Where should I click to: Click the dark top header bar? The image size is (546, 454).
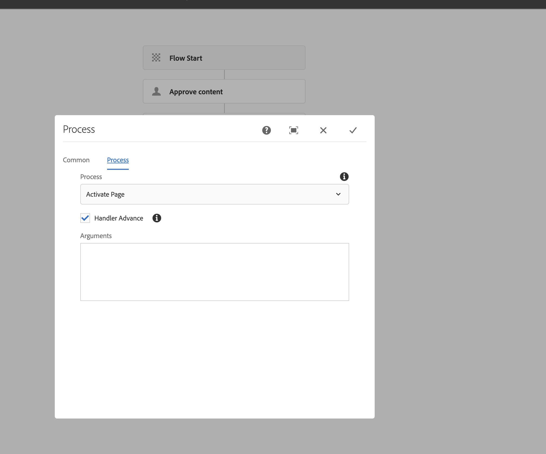[273, 4]
